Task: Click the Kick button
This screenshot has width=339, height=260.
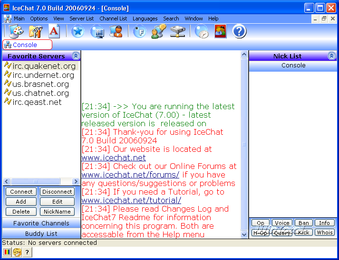Action: [303, 232]
